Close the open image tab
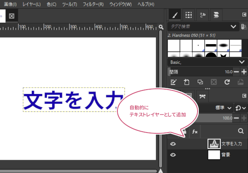 click(12, 16)
